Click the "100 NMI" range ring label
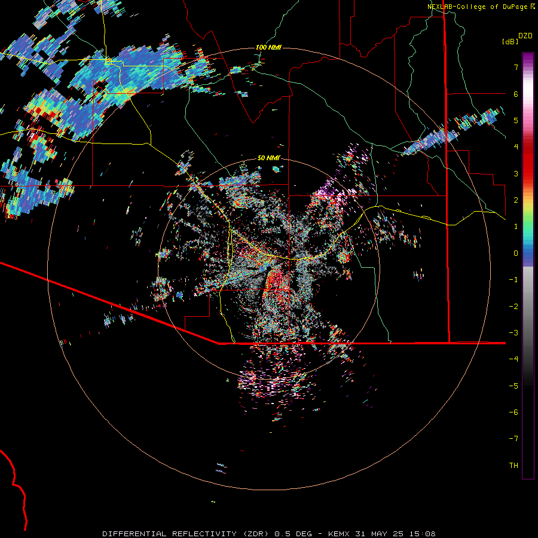The image size is (538, 538). point(268,47)
